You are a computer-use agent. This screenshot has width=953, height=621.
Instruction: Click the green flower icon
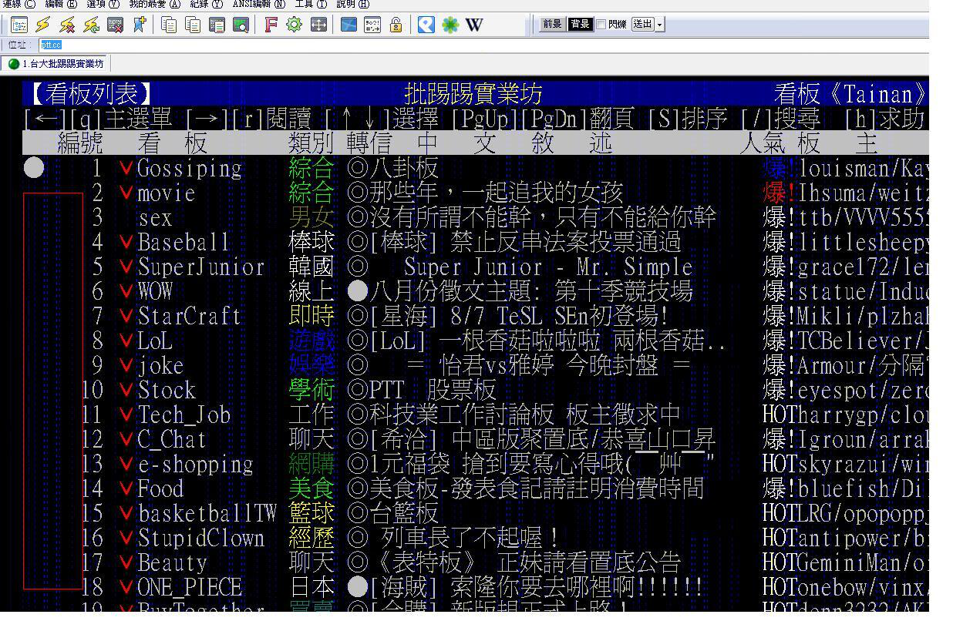coord(450,25)
